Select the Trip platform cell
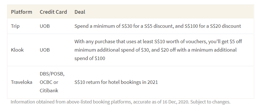The width and height of the screenshot is (259, 106). pyautogui.click(x=15, y=26)
